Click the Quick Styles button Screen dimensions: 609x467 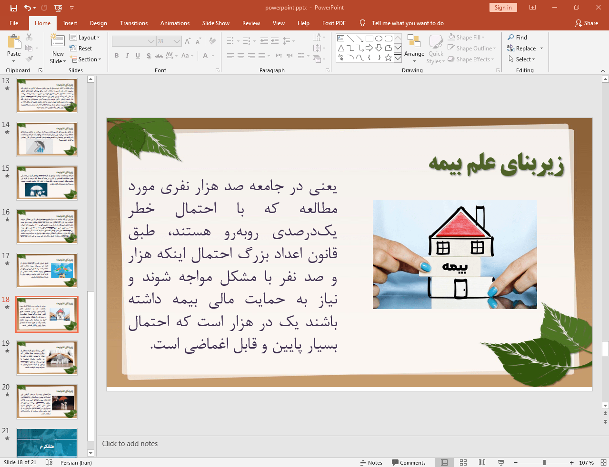[x=436, y=49]
